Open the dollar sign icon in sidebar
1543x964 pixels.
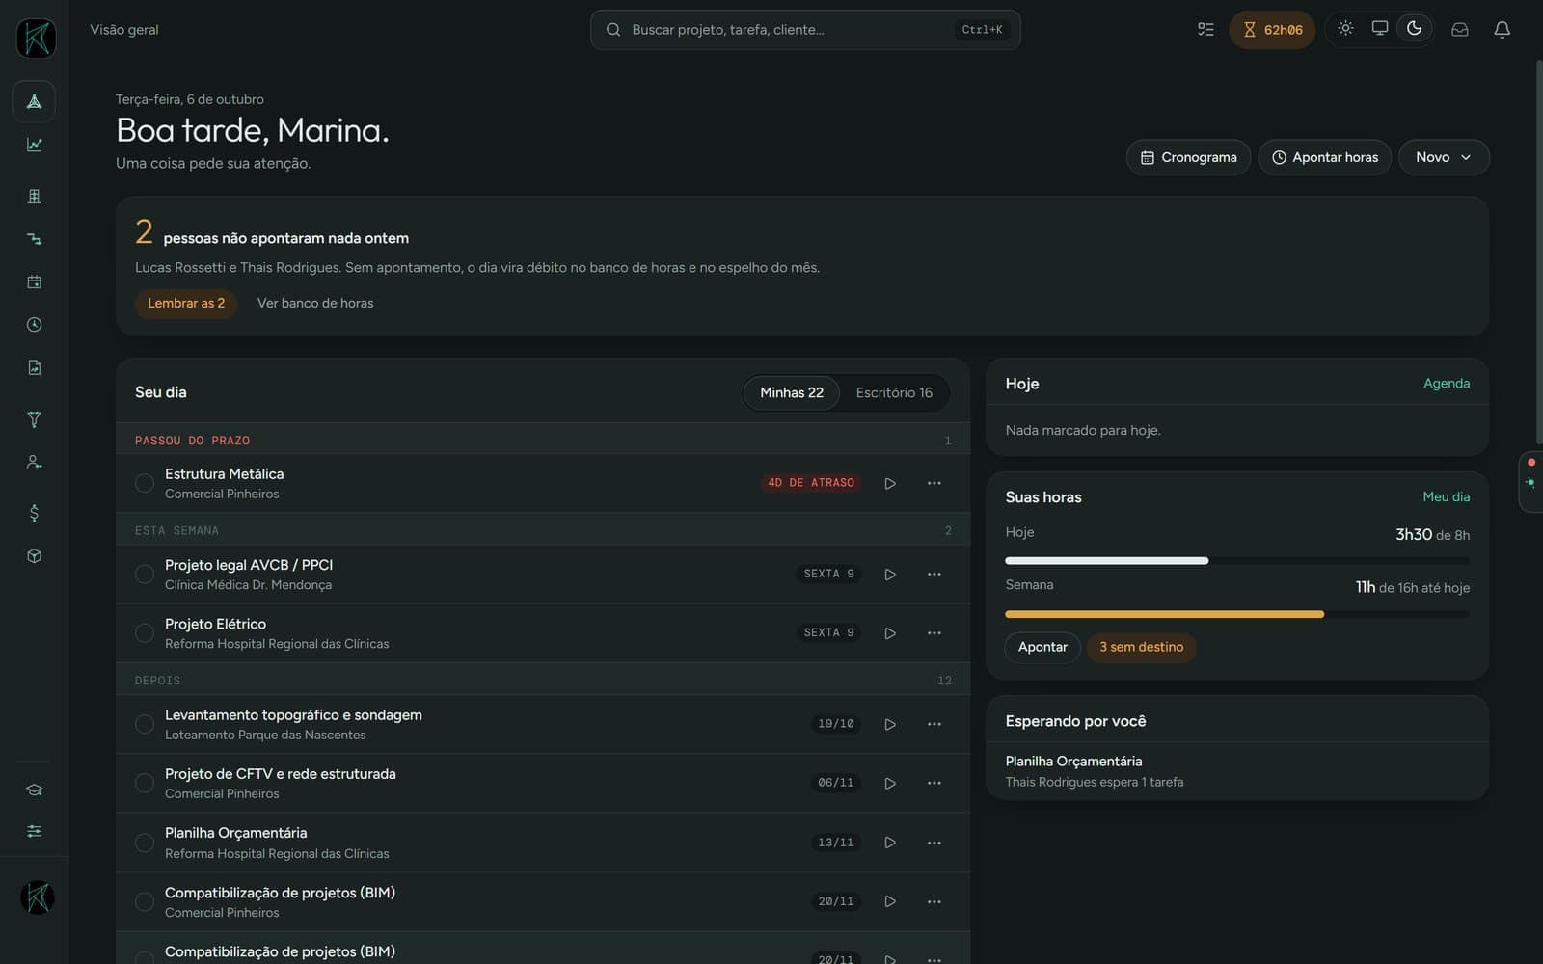[34, 513]
